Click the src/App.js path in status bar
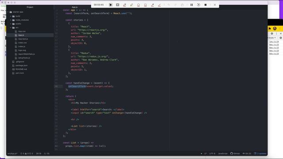This screenshot has width=283, height=159. click(12, 154)
